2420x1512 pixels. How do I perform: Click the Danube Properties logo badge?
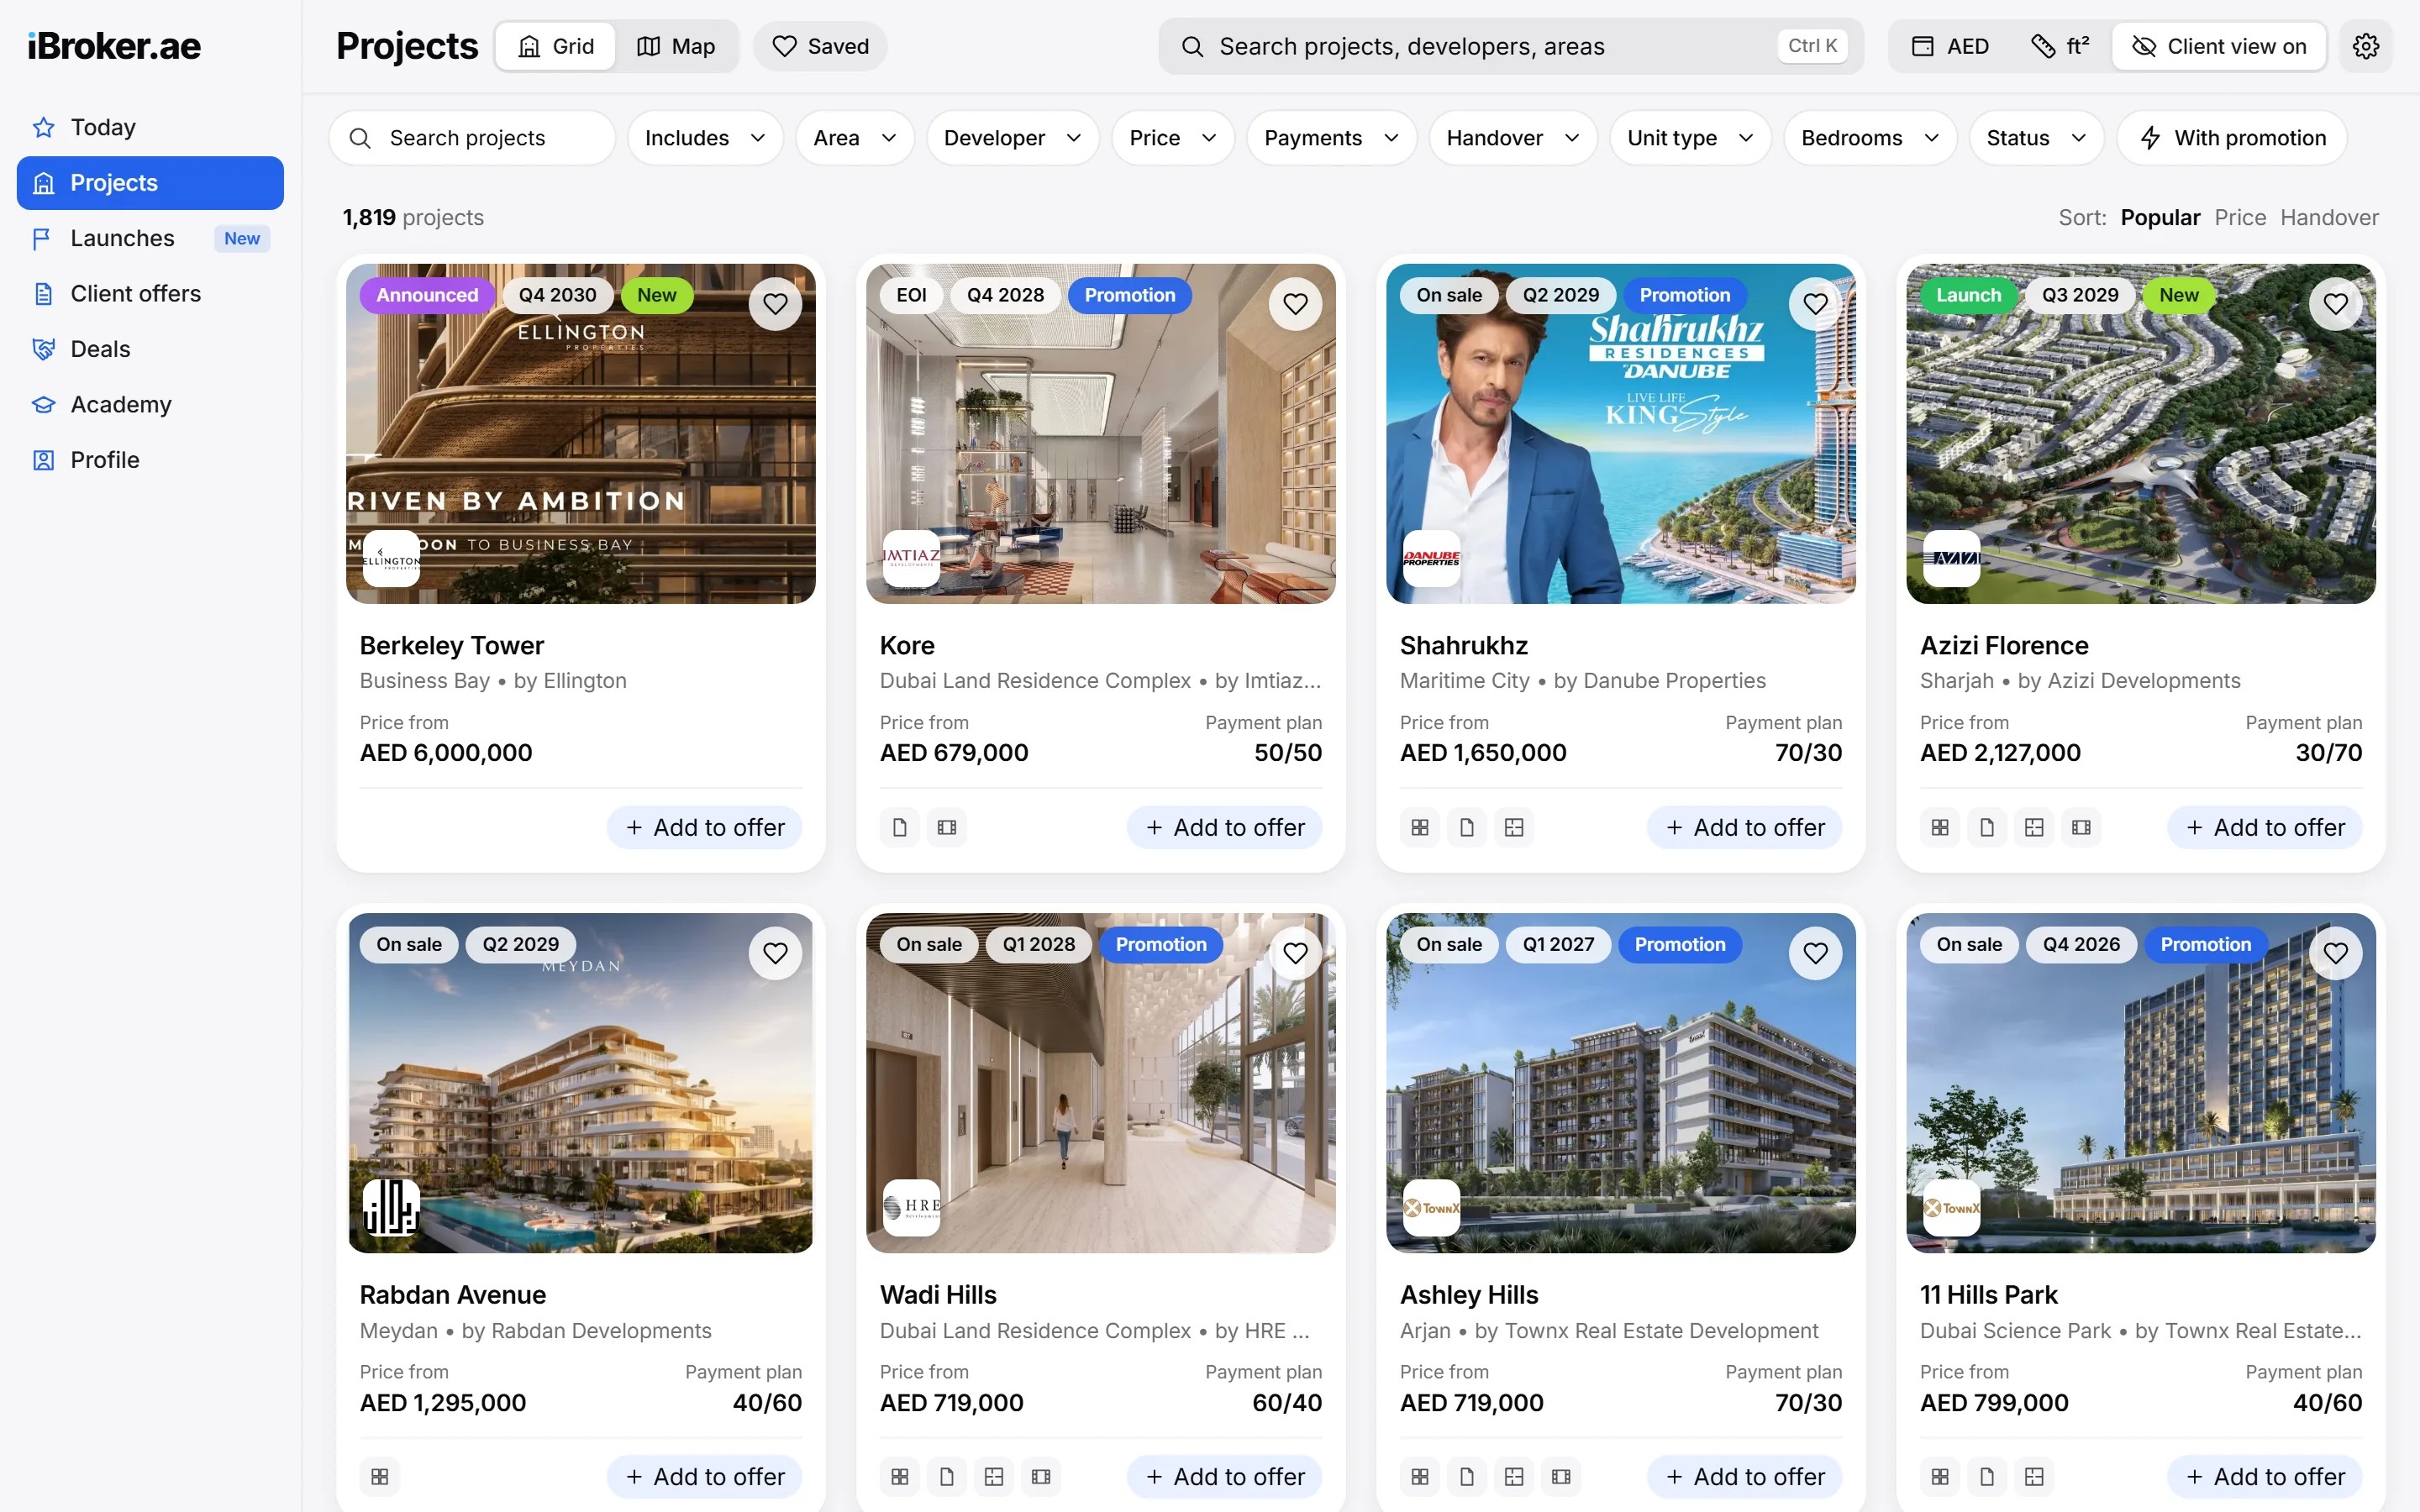pyautogui.click(x=1431, y=559)
